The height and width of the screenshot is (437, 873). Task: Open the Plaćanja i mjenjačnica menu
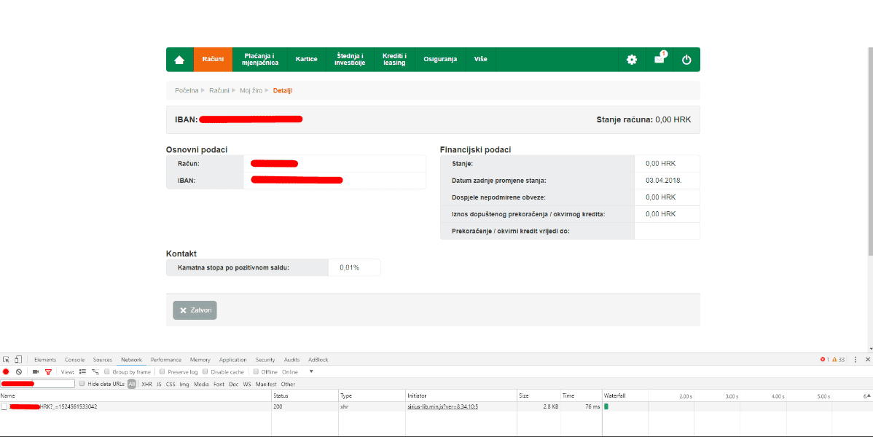260,60
